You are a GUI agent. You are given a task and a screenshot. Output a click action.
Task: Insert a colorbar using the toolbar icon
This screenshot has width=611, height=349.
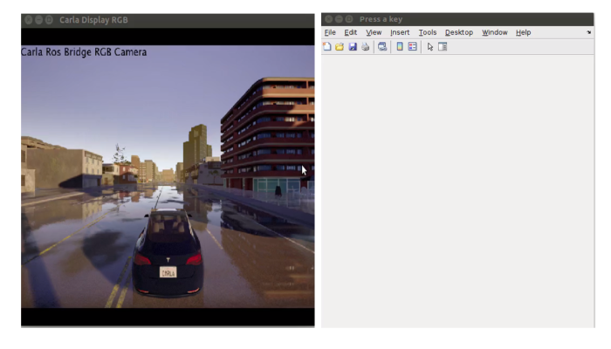point(400,47)
